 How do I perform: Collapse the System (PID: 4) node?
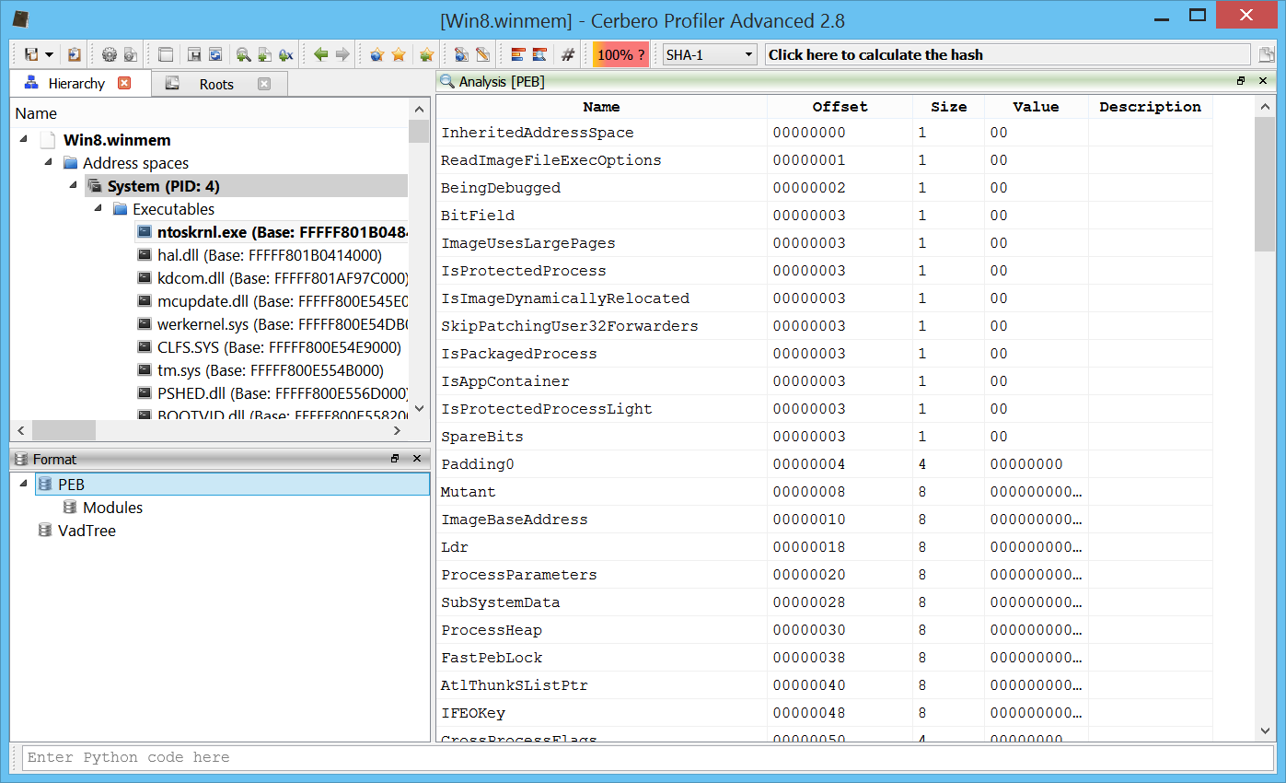point(73,186)
